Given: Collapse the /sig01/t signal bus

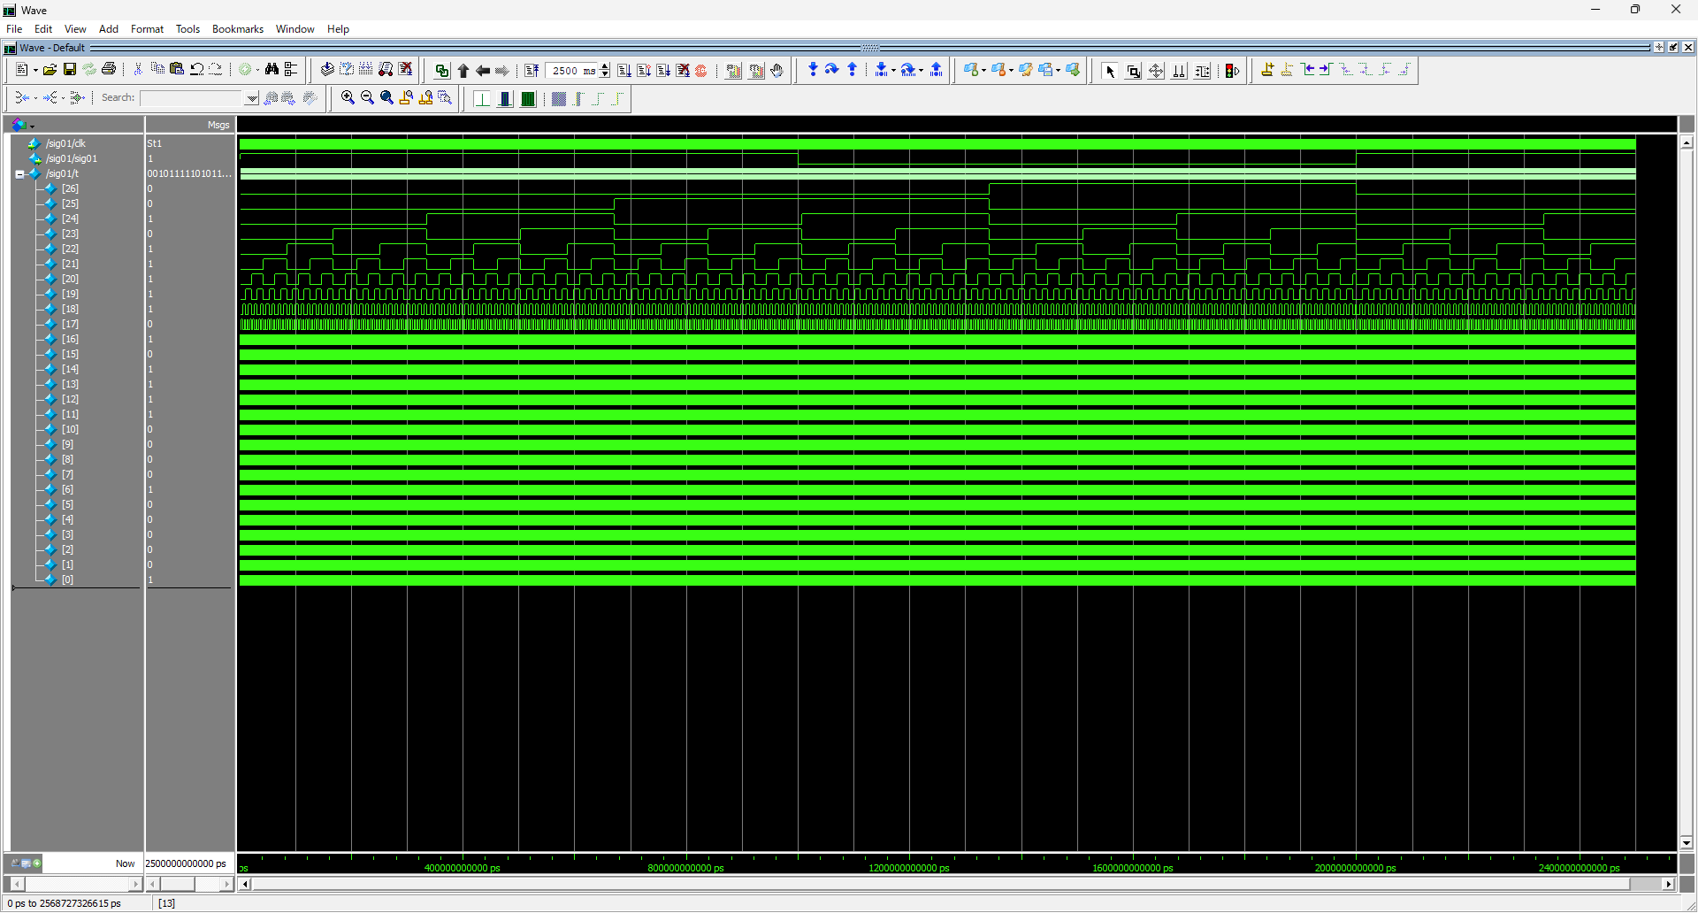Looking at the screenshot, I should tap(19, 174).
